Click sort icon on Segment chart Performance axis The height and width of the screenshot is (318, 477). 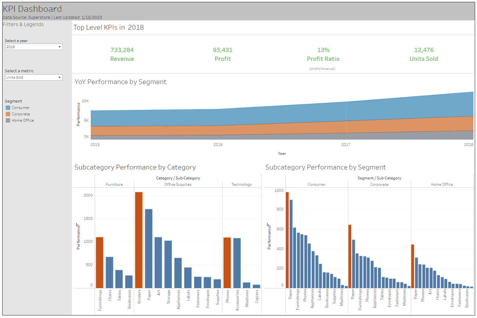pyautogui.click(x=268, y=225)
